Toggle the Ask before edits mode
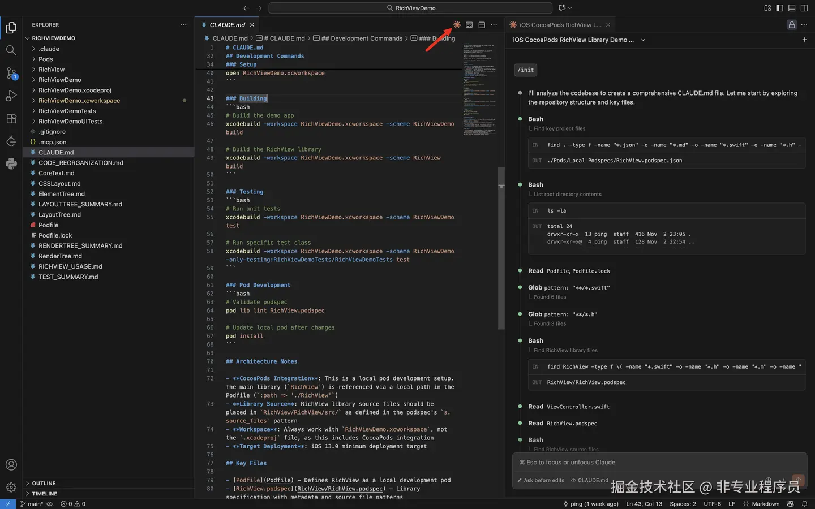 (x=541, y=480)
